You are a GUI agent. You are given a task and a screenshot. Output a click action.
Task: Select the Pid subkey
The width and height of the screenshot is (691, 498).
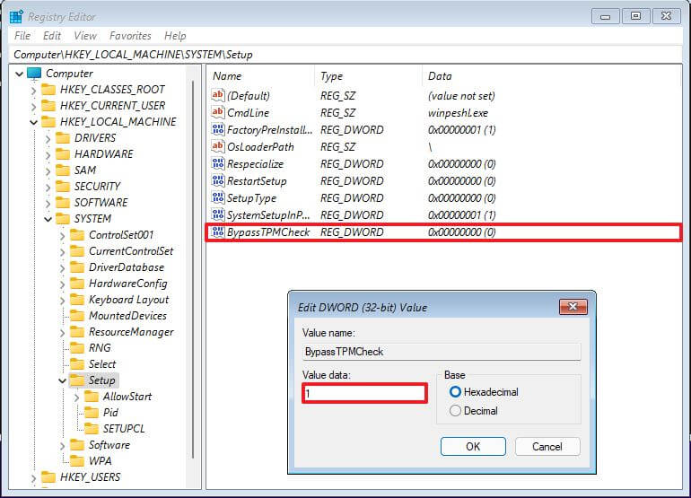point(110,413)
